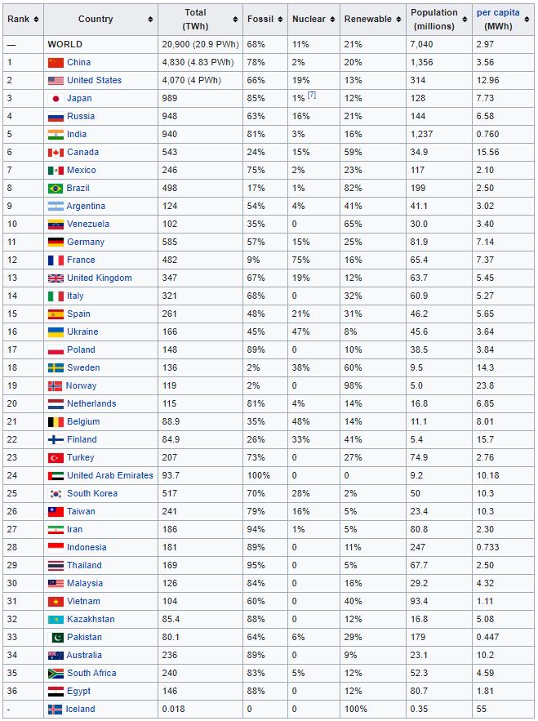Click the WORLD row label cell

[x=100, y=45]
